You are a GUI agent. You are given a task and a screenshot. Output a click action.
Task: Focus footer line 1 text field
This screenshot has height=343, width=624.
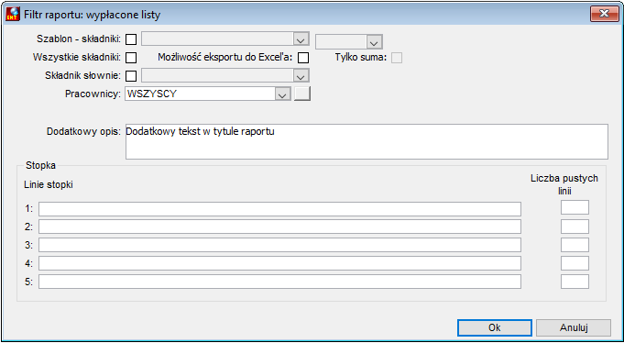point(279,209)
